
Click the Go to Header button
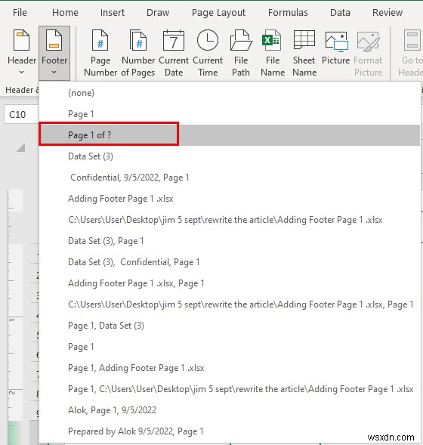coord(411,53)
